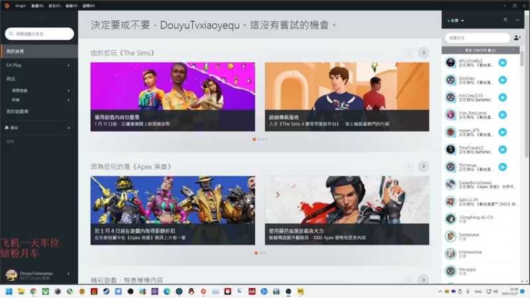Click Darkbluesk's avatar in the friends list
530x298 pixels.
tap(450, 236)
